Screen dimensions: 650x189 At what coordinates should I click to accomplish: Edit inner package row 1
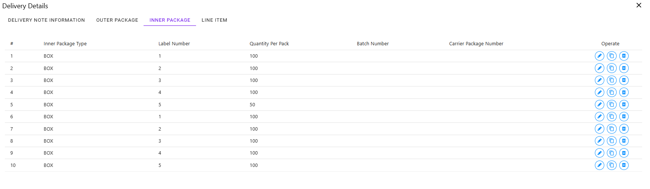599,56
